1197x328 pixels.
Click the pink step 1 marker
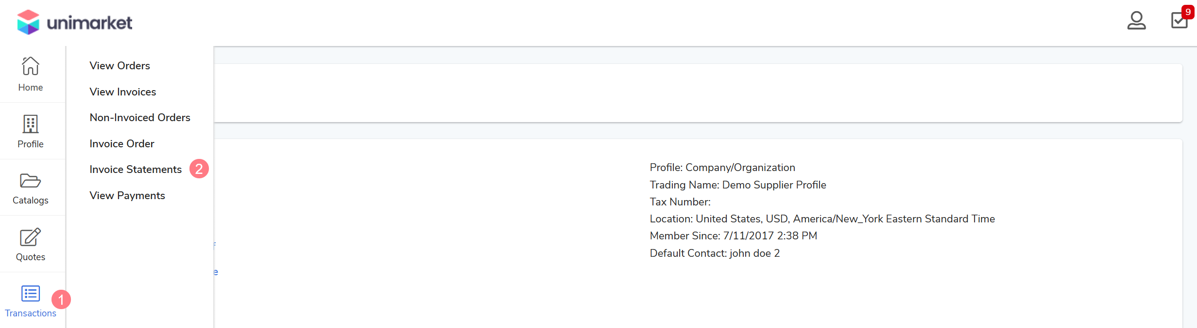(x=61, y=299)
